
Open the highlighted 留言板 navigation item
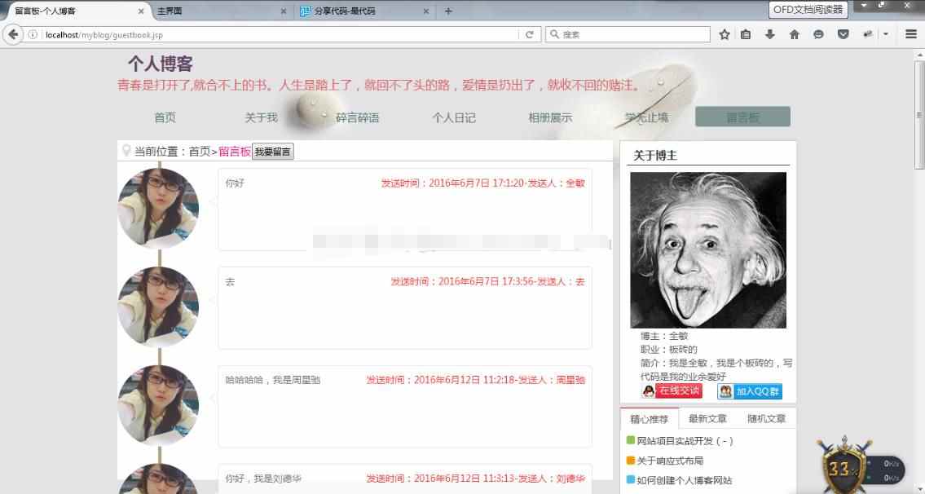pos(742,117)
